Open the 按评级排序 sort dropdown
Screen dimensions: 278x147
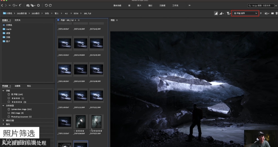(245, 13)
